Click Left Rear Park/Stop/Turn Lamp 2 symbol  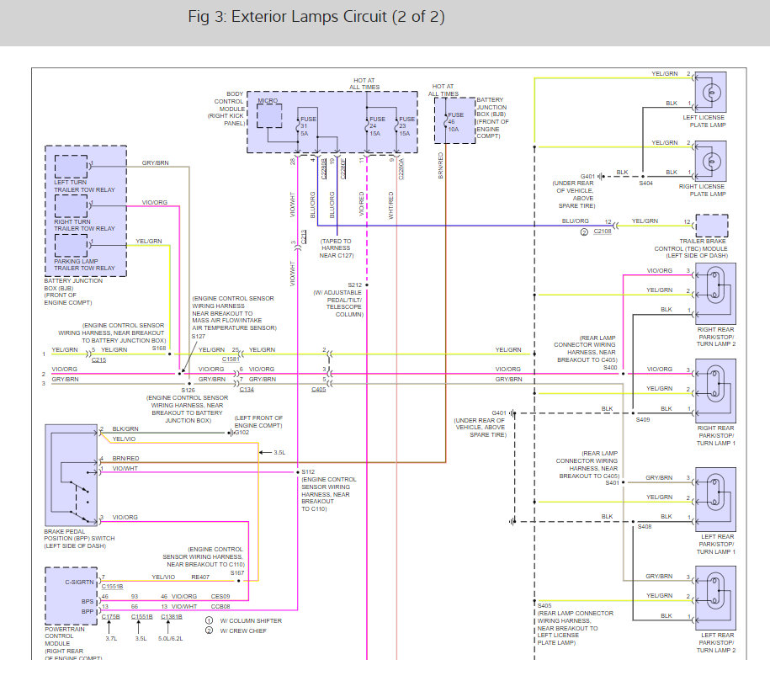[716, 598]
